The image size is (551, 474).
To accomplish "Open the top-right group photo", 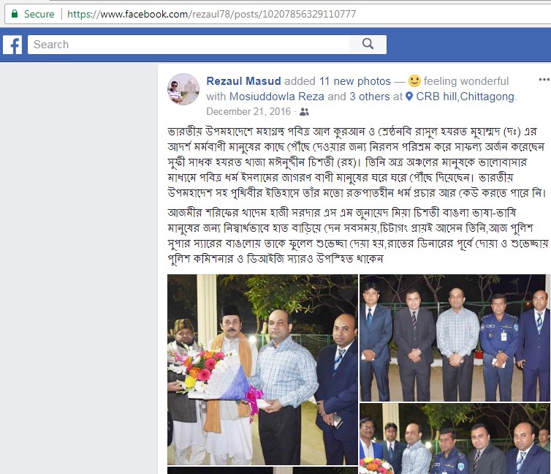I will tap(455, 338).
